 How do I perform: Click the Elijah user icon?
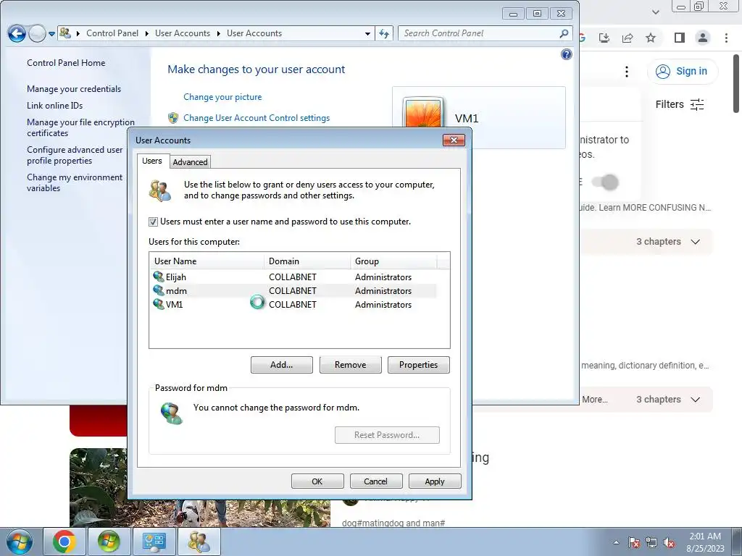[x=159, y=277]
